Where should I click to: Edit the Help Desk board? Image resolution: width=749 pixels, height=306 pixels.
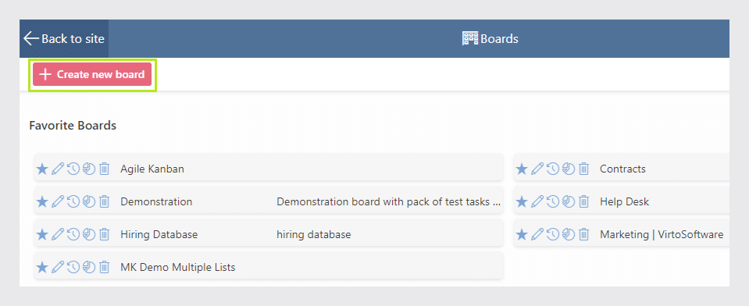[x=537, y=201]
